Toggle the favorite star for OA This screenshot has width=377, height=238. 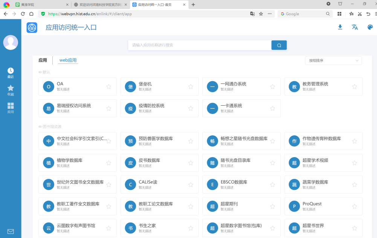coord(109,86)
